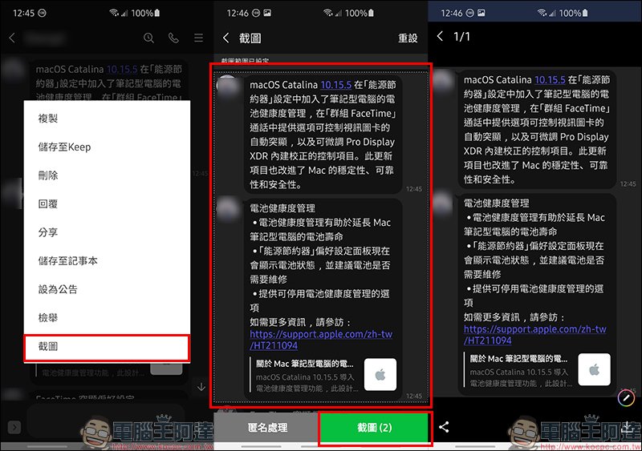This screenshot has height=451, width=642.
Task: Choose 儲存至記事本 menu entry
Action: pos(107,261)
